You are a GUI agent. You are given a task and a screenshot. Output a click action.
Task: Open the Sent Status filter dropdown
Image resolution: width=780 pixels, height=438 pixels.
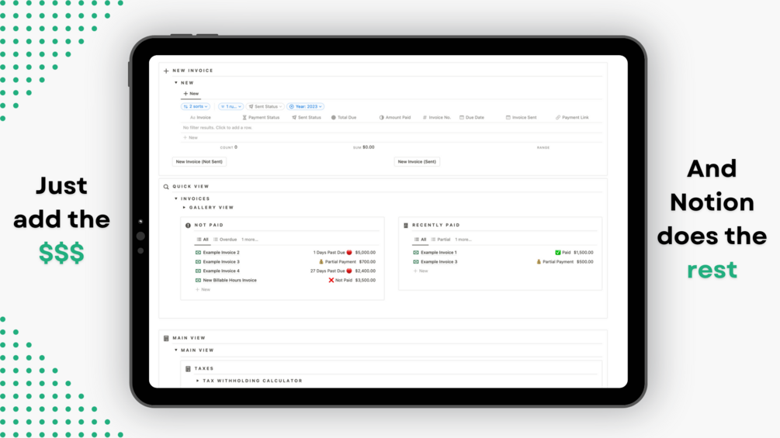click(x=265, y=106)
